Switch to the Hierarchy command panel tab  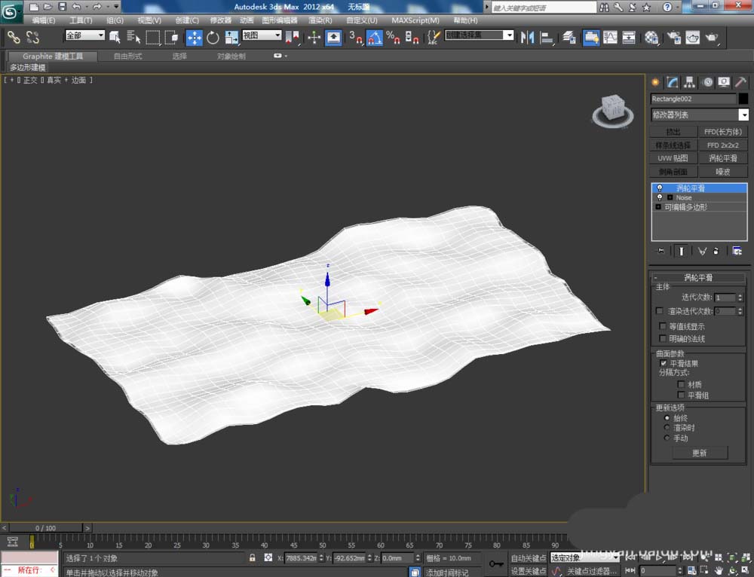click(x=690, y=82)
